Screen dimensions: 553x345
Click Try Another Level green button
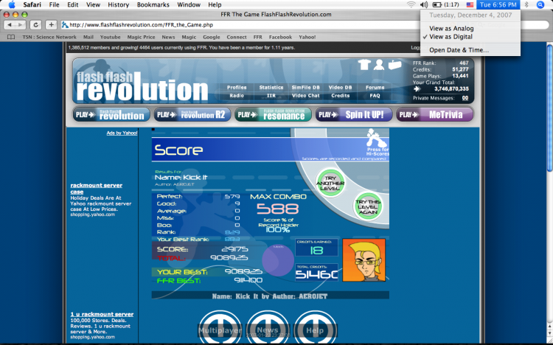[330, 183]
